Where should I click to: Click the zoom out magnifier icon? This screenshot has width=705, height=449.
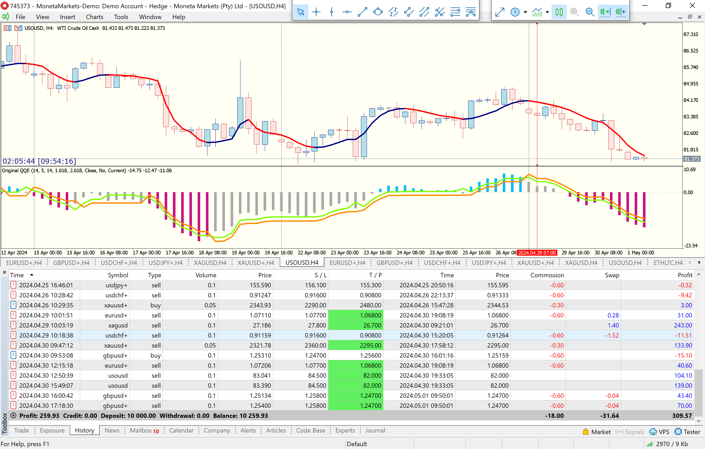(x=590, y=12)
